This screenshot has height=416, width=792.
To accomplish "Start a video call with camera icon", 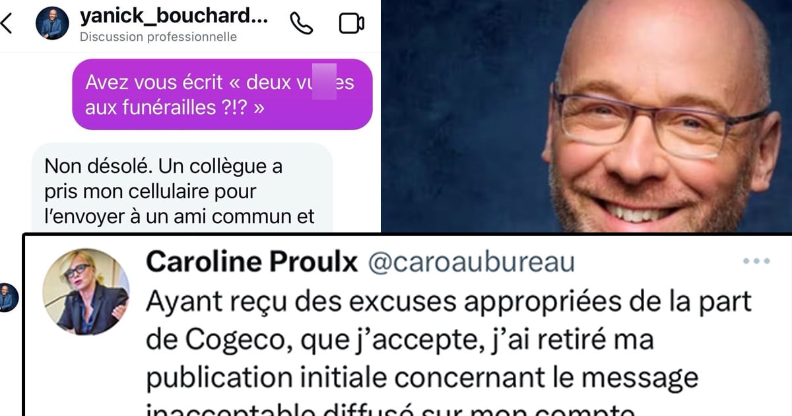I will pos(351,24).
